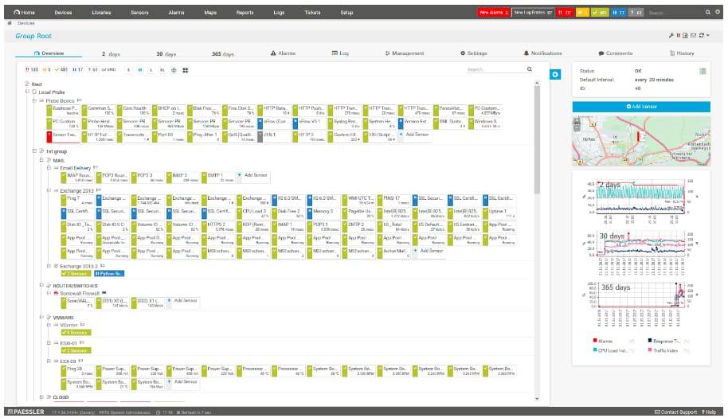Switch to the Management tab
The image size is (728, 418).
point(405,53)
